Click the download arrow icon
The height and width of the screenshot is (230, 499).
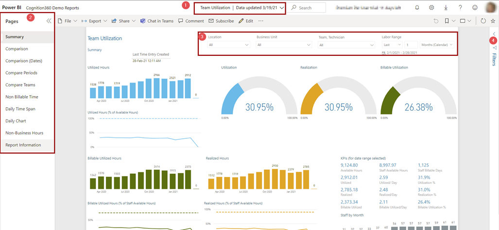coord(446,8)
